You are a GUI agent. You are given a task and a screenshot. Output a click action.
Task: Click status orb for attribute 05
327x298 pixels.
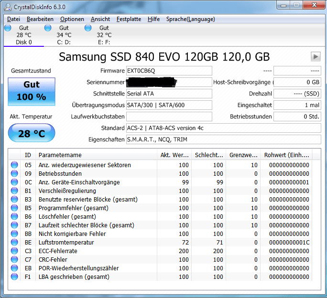pyautogui.click(x=14, y=165)
